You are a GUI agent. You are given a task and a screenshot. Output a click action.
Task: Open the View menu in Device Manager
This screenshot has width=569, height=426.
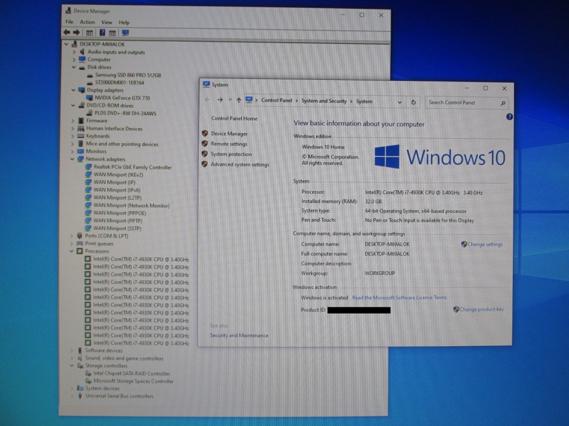(107, 22)
